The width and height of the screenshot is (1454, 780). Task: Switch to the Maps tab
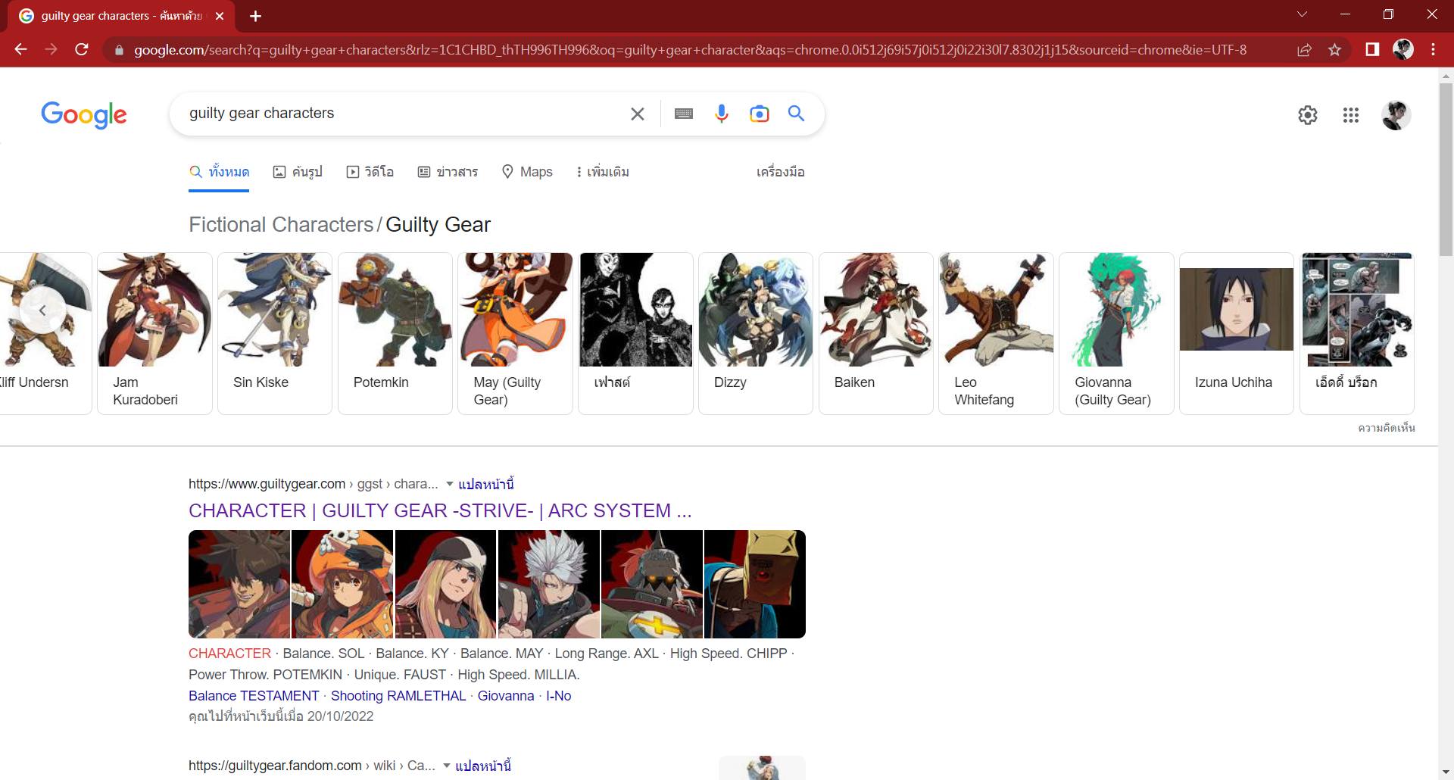pos(527,172)
